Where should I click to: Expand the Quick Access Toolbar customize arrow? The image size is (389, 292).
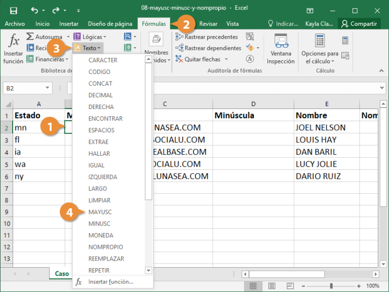click(x=79, y=11)
